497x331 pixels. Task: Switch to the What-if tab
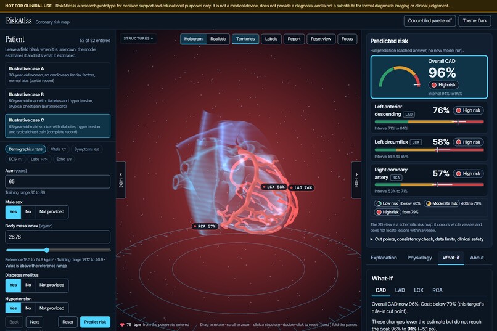(451, 258)
